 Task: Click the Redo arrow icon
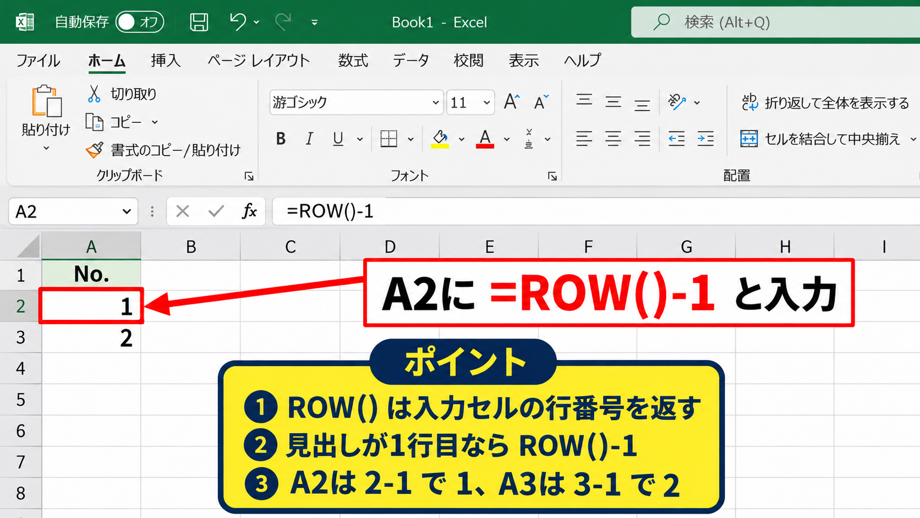point(283,21)
